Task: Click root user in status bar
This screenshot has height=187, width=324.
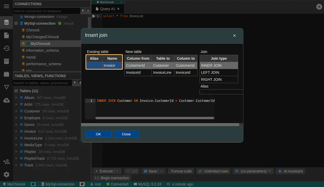Action: [x=96, y=184]
